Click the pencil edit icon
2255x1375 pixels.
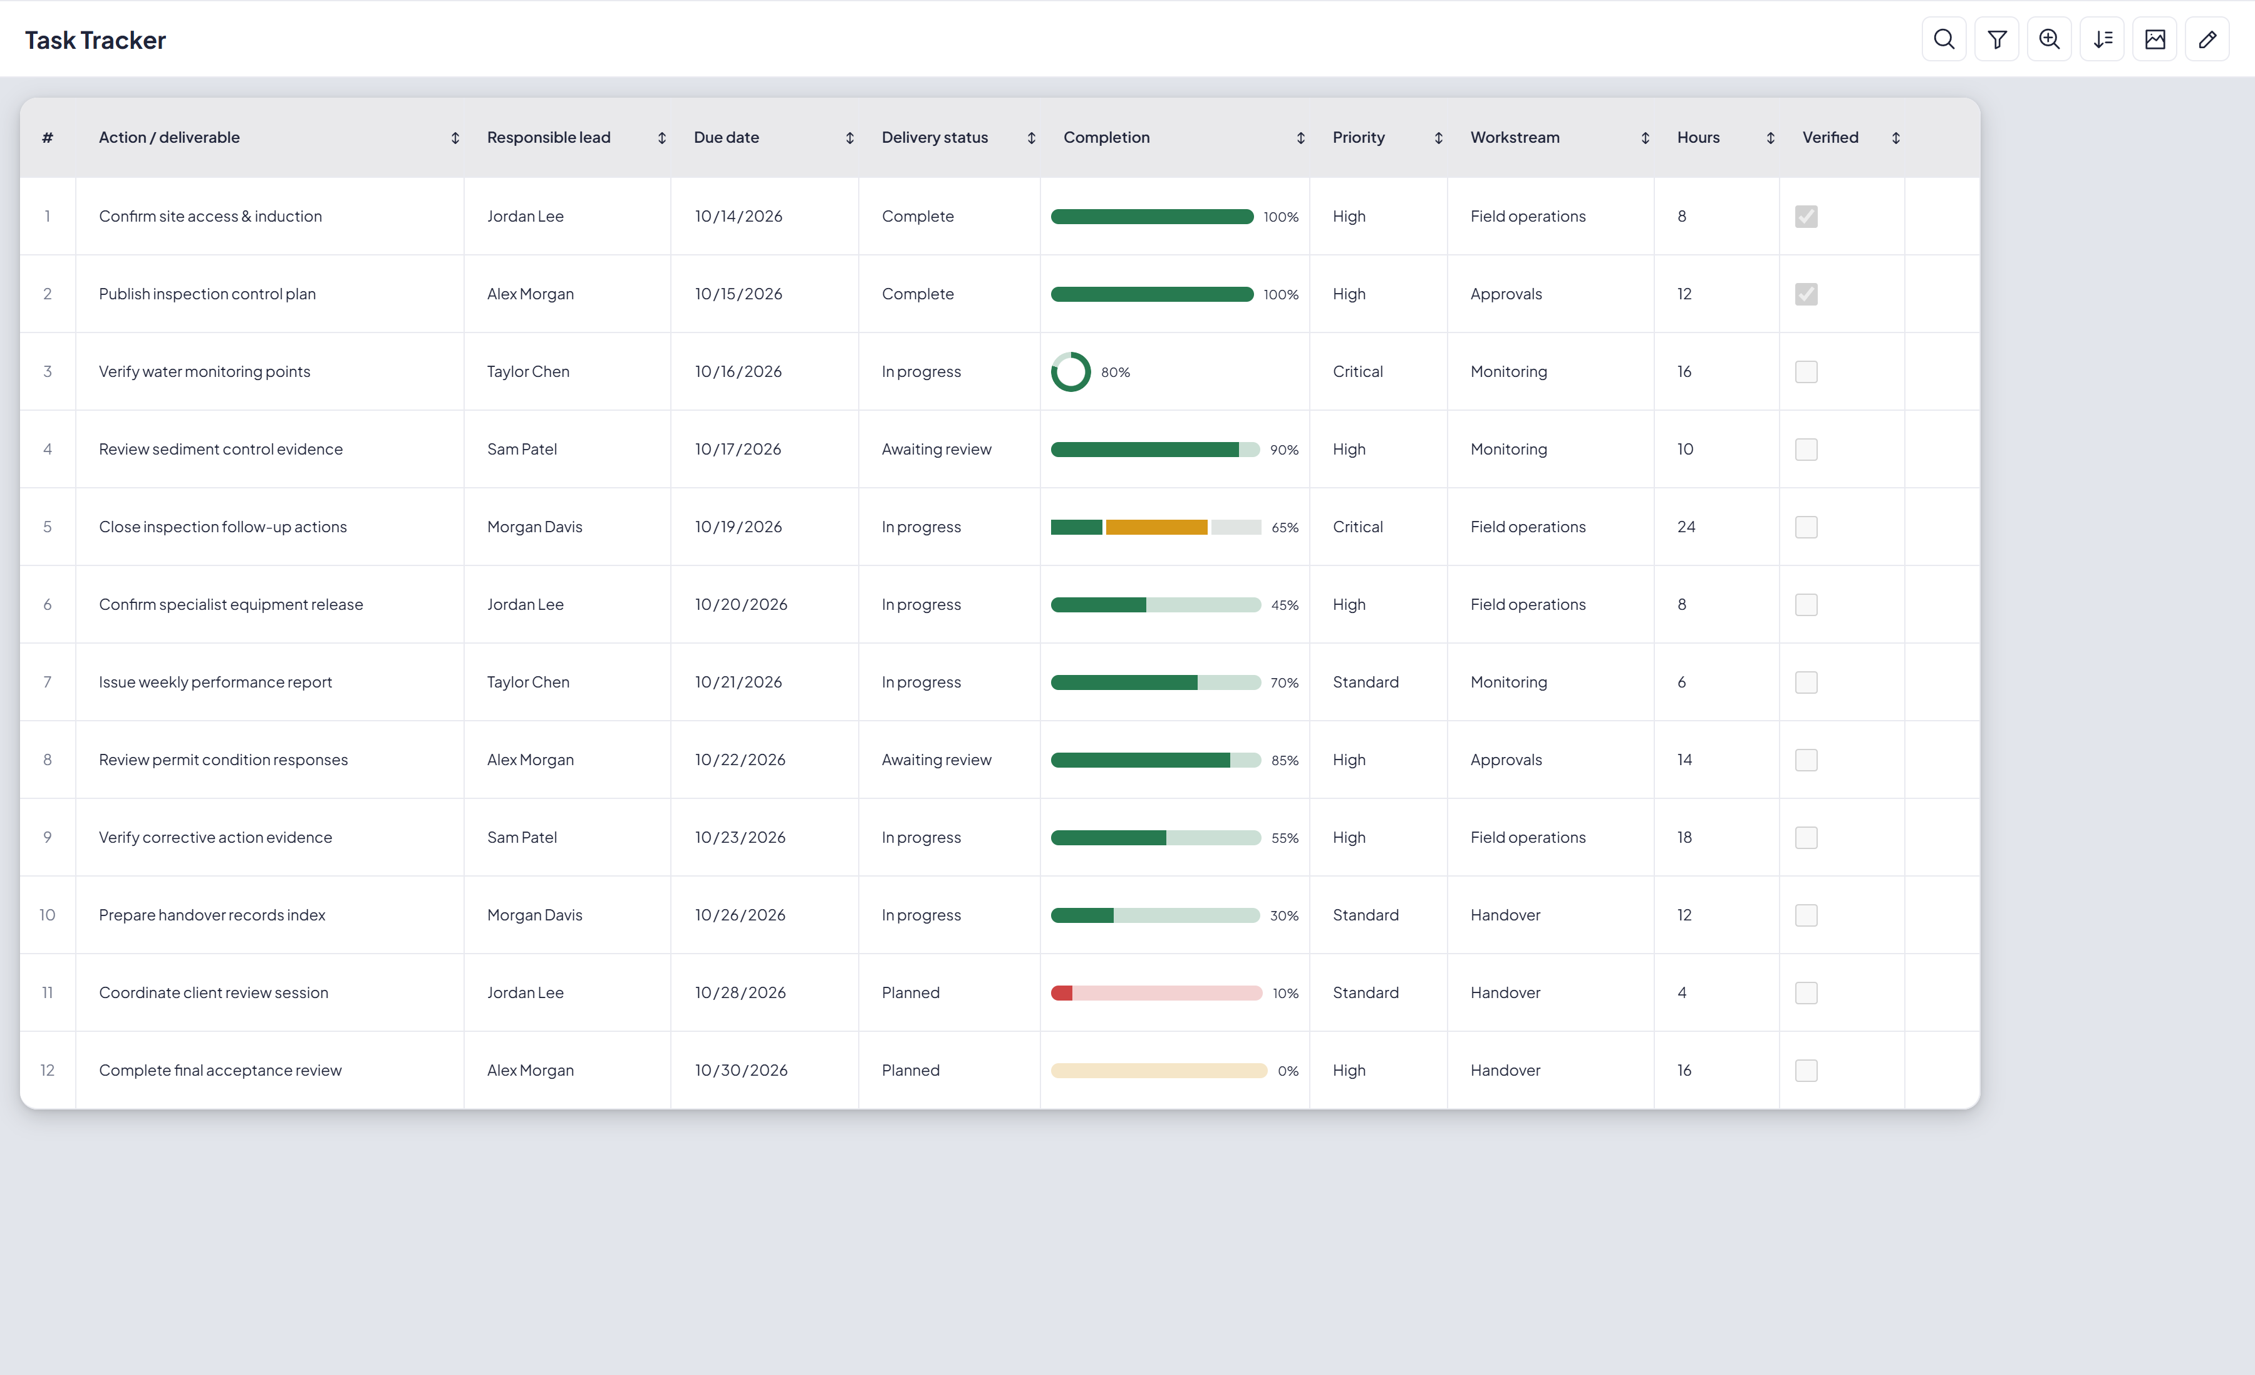[2207, 39]
